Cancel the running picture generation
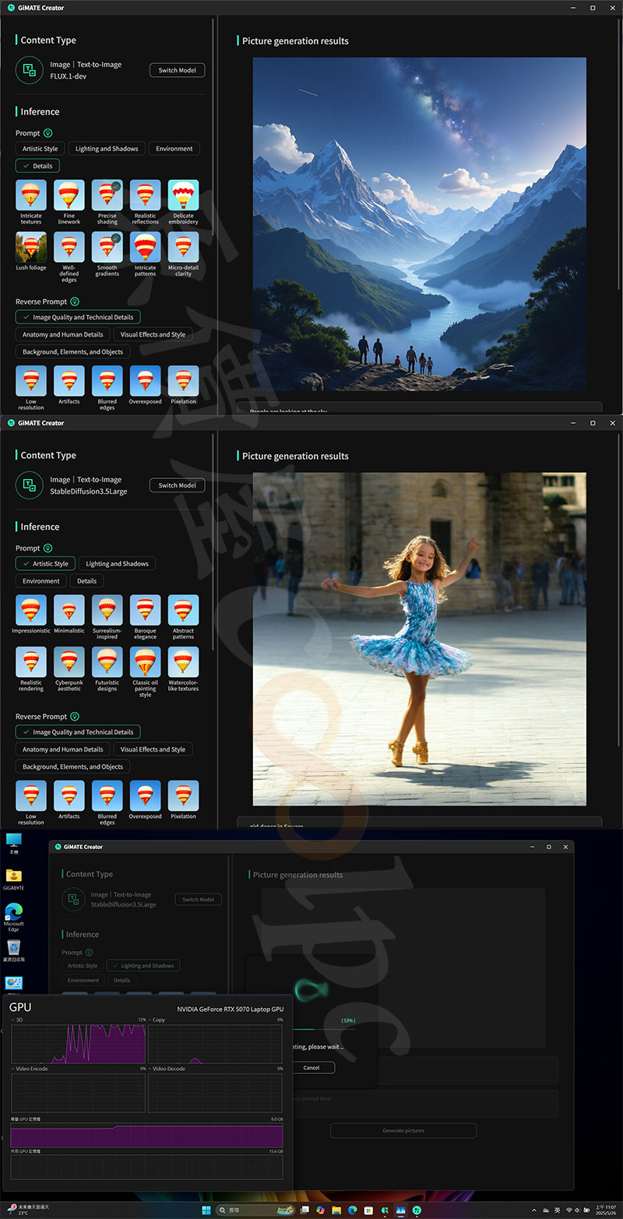623x1219 pixels. click(311, 1067)
